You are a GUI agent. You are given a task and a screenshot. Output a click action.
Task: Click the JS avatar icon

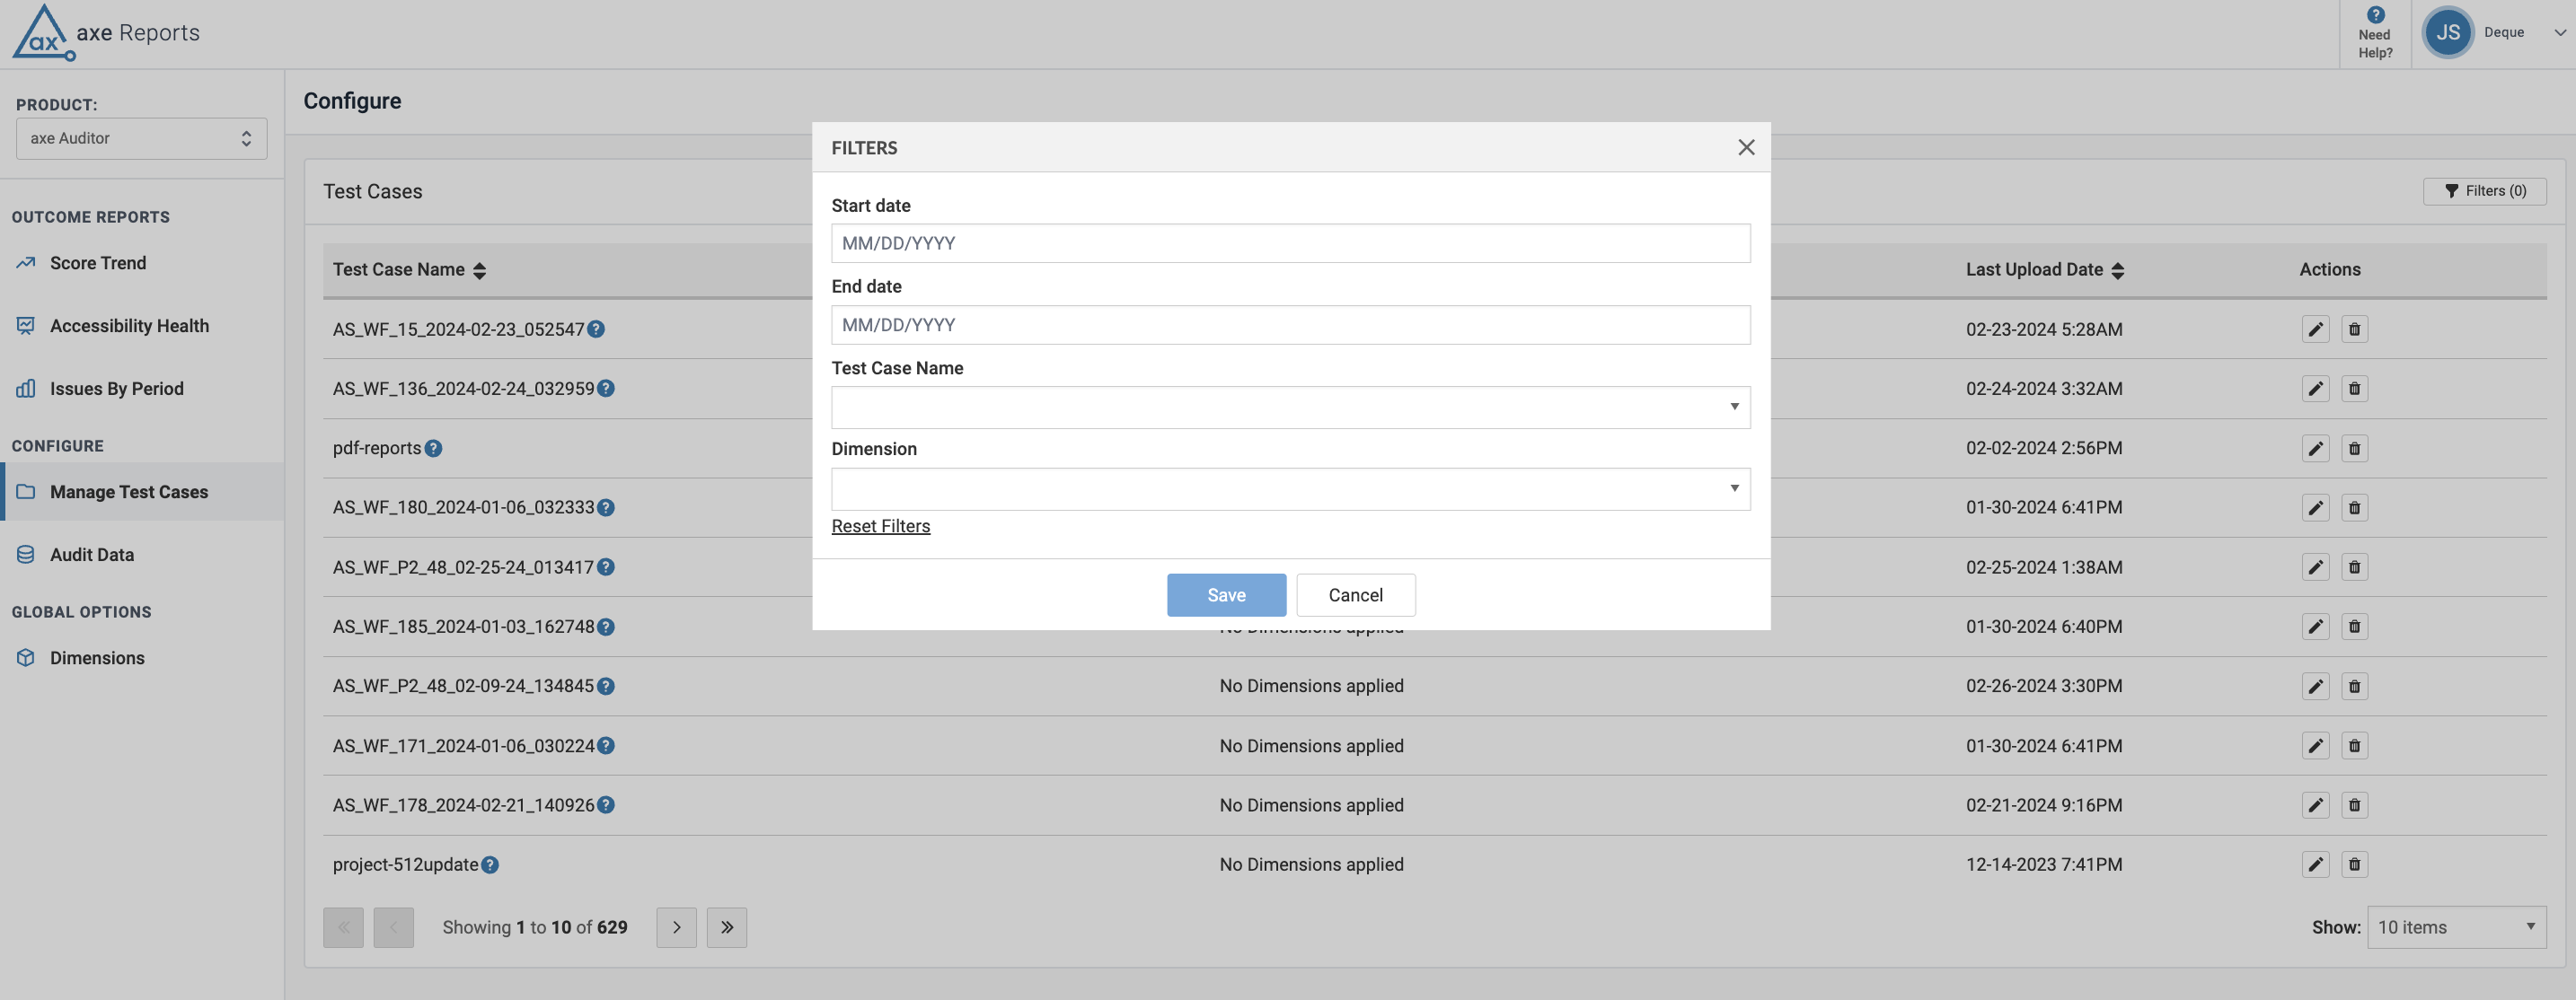(2449, 32)
